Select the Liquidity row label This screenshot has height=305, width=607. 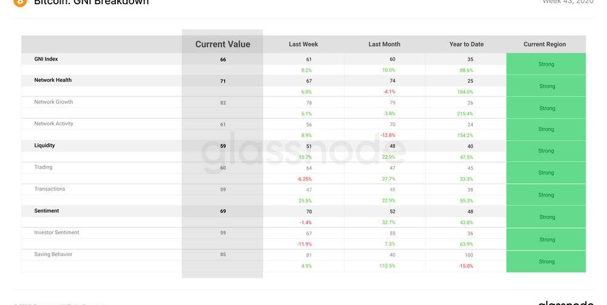(x=44, y=146)
